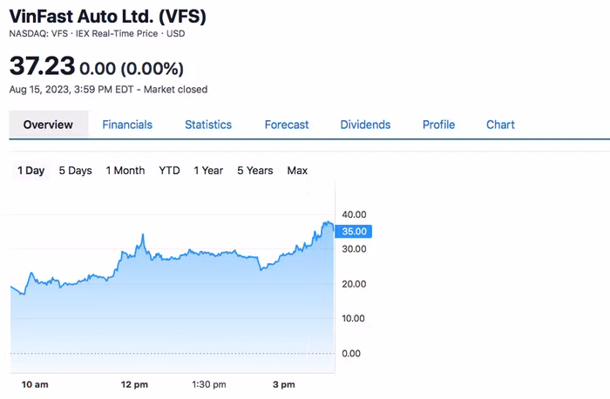Select the 1 Day chart range
This screenshot has width=610, height=399.
pos(30,171)
